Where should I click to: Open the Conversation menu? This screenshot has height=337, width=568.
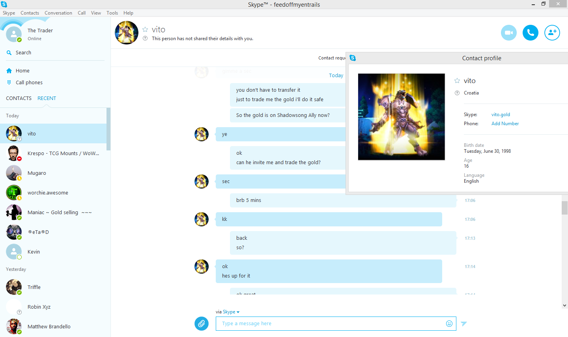coord(58,13)
